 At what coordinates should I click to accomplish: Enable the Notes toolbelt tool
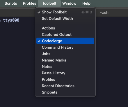65,67
